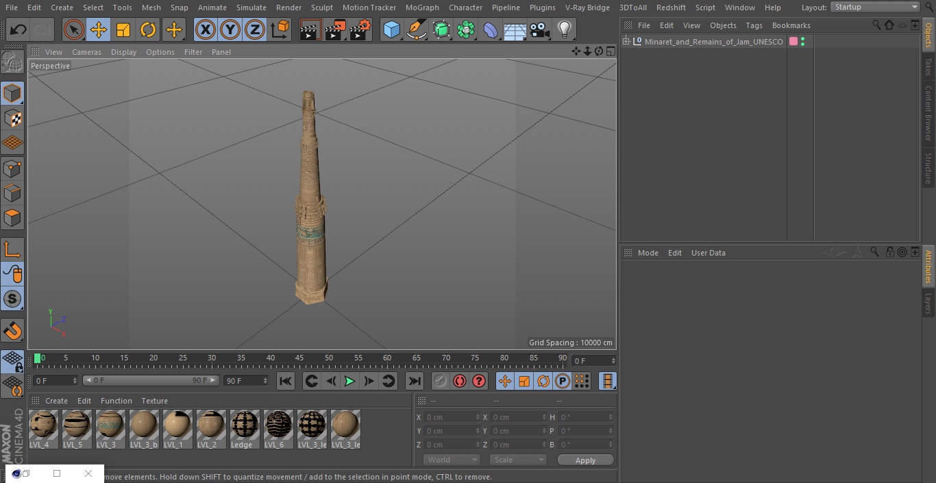Click the Object Manager search icon
Viewport: 936px width, 483px height.
[x=876, y=25]
